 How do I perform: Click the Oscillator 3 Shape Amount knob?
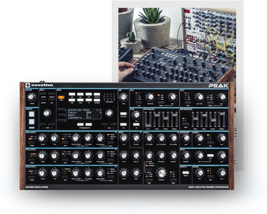[101, 173]
